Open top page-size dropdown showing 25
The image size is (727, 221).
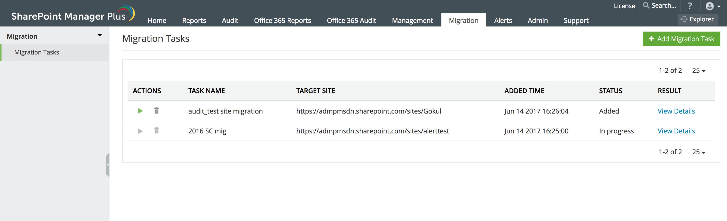point(698,71)
